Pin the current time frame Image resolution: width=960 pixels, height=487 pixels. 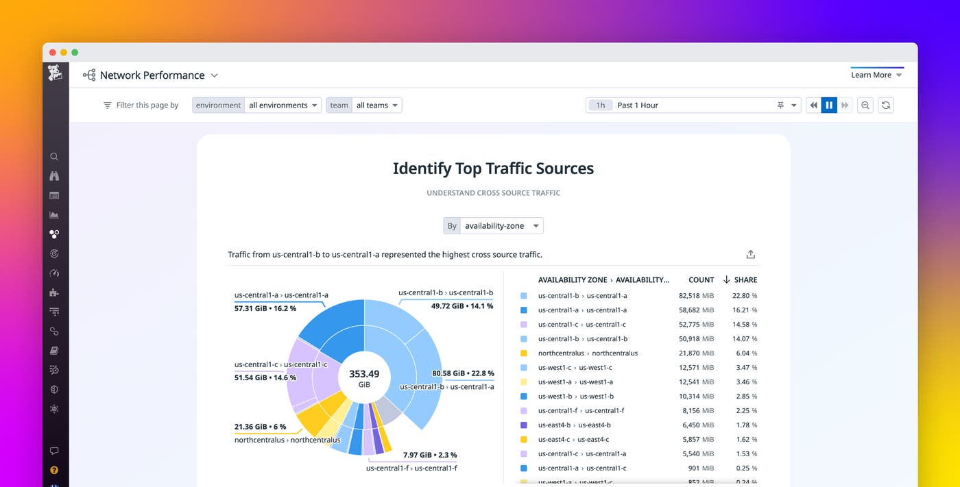tap(782, 105)
